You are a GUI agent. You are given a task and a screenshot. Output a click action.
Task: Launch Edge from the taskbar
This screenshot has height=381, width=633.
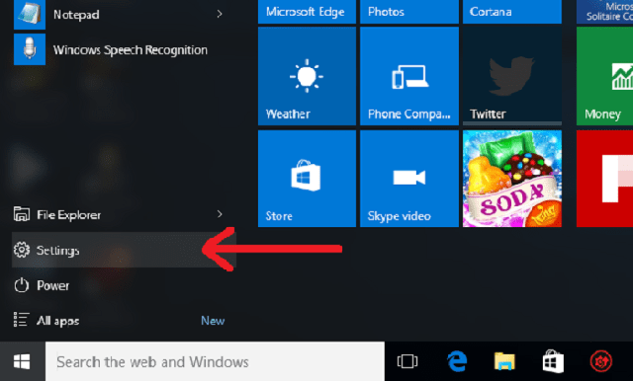[457, 361]
